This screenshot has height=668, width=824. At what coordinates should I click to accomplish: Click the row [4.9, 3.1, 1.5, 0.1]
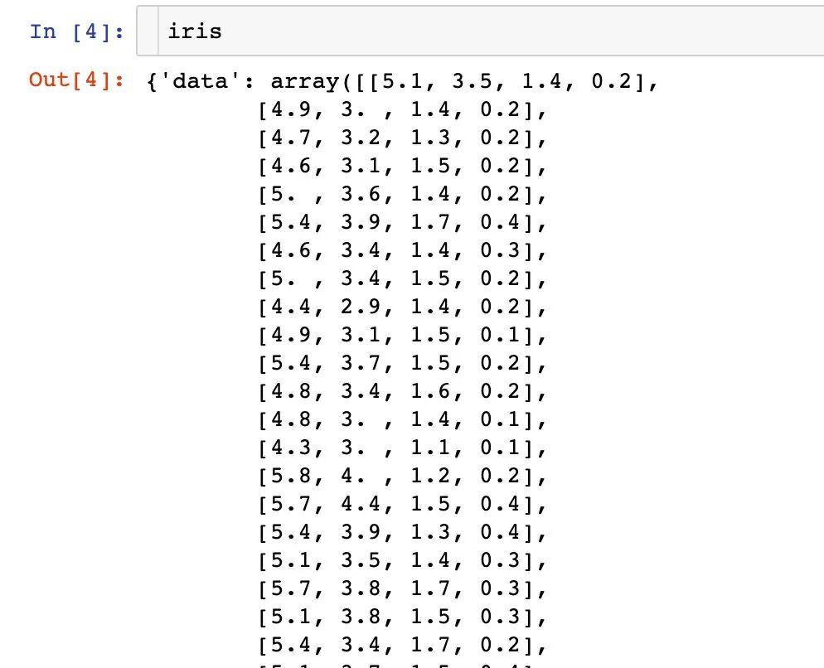[402, 336]
